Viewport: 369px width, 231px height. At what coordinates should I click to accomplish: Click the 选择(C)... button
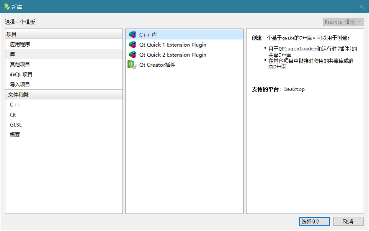[x=314, y=222]
